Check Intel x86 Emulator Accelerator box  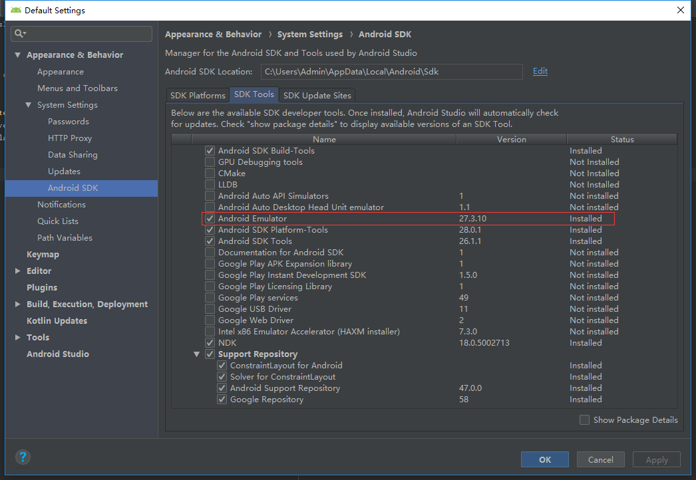[210, 331]
